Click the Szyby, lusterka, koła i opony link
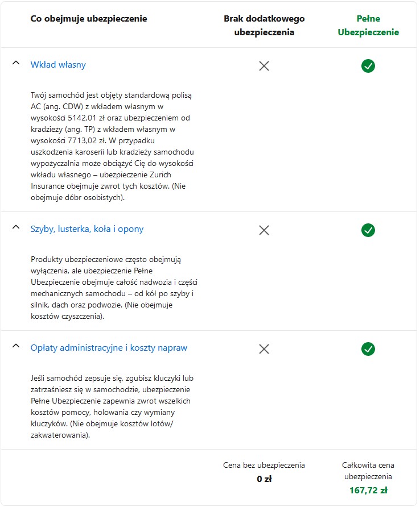 pyautogui.click(x=87, y=229)
